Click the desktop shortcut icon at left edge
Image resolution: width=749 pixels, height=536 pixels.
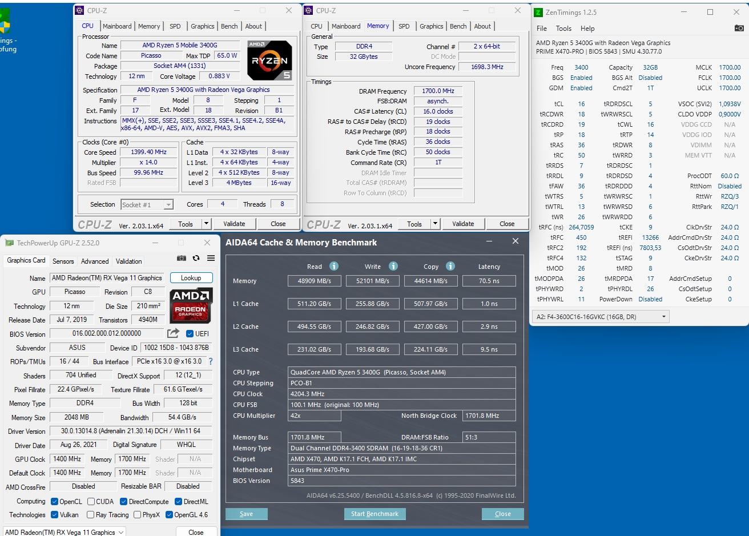click(x=5, y=23)
